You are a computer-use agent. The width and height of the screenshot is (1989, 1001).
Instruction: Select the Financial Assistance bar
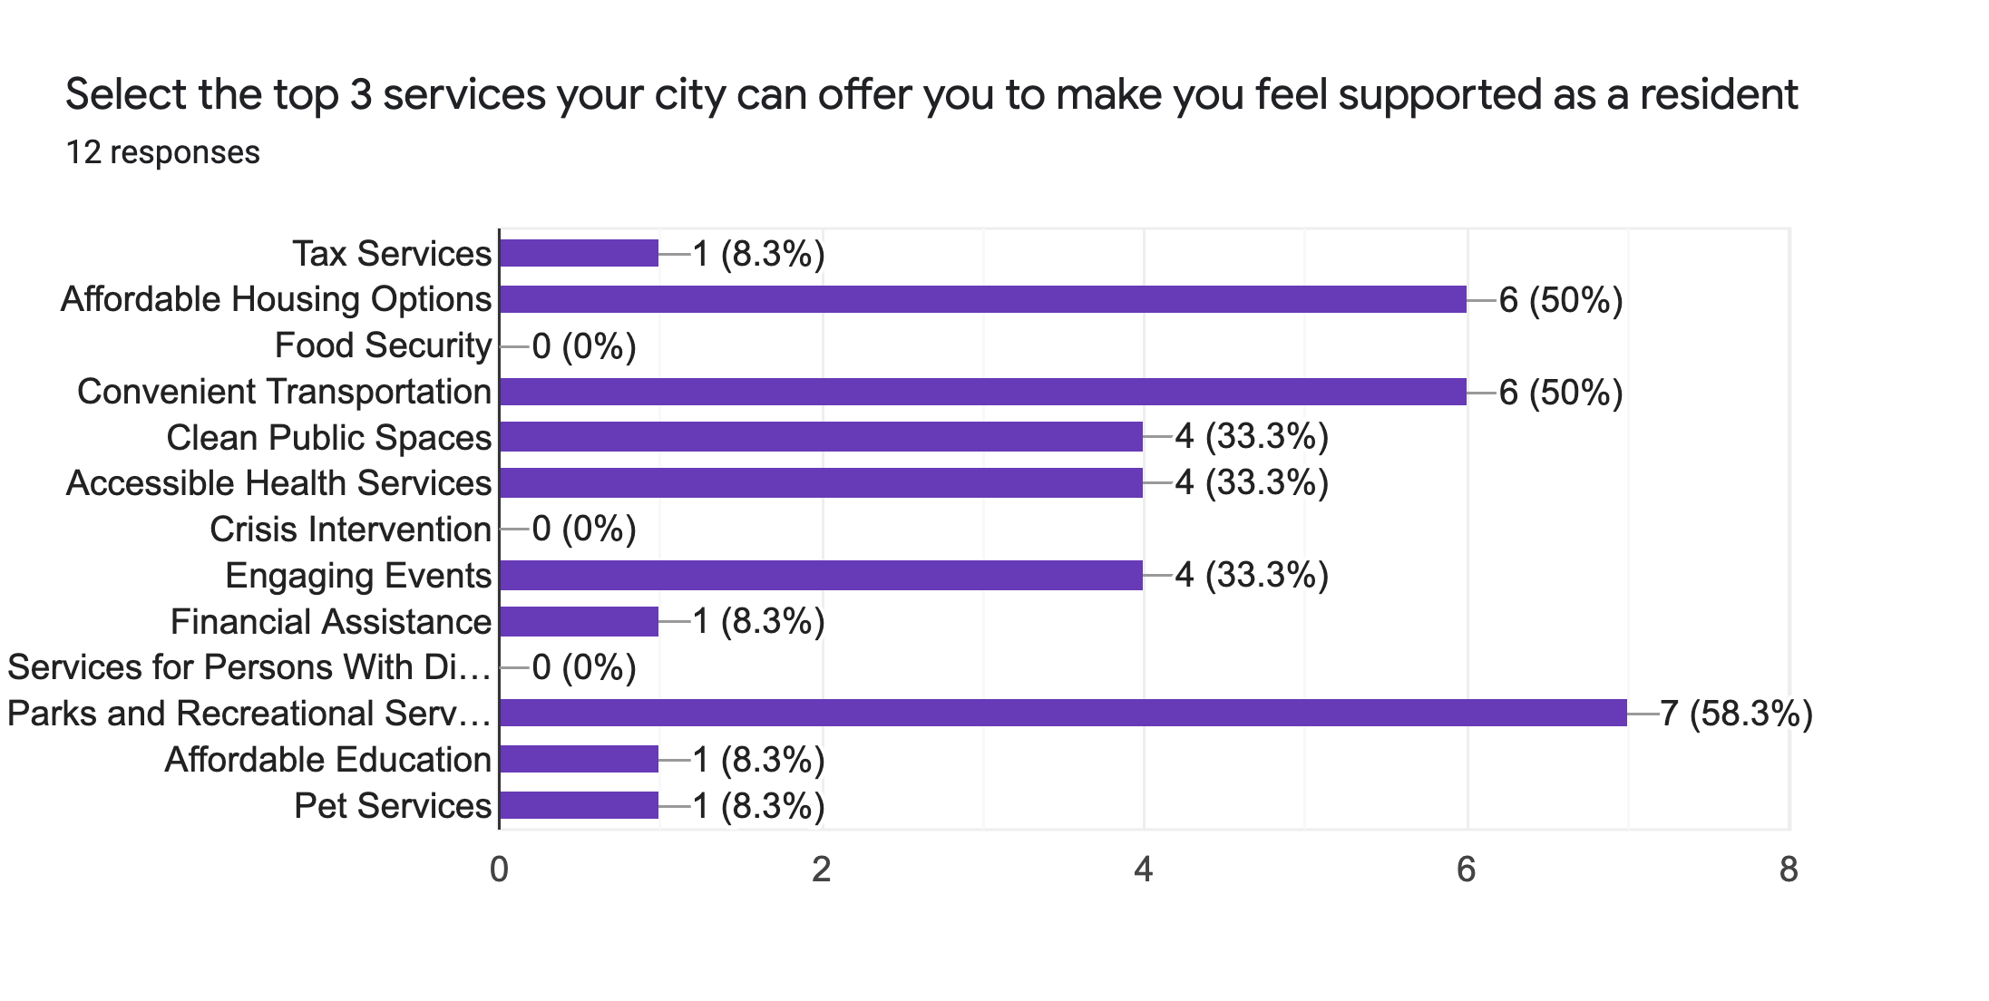580,622
